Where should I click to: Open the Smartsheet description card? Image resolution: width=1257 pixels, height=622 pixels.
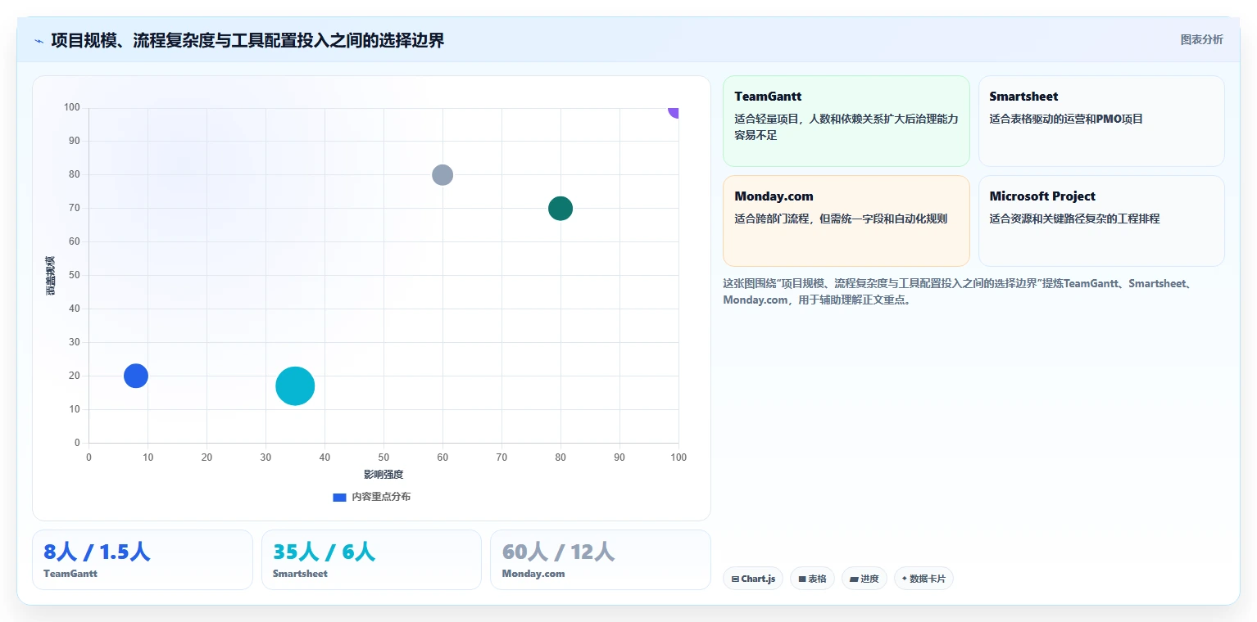1101,121
